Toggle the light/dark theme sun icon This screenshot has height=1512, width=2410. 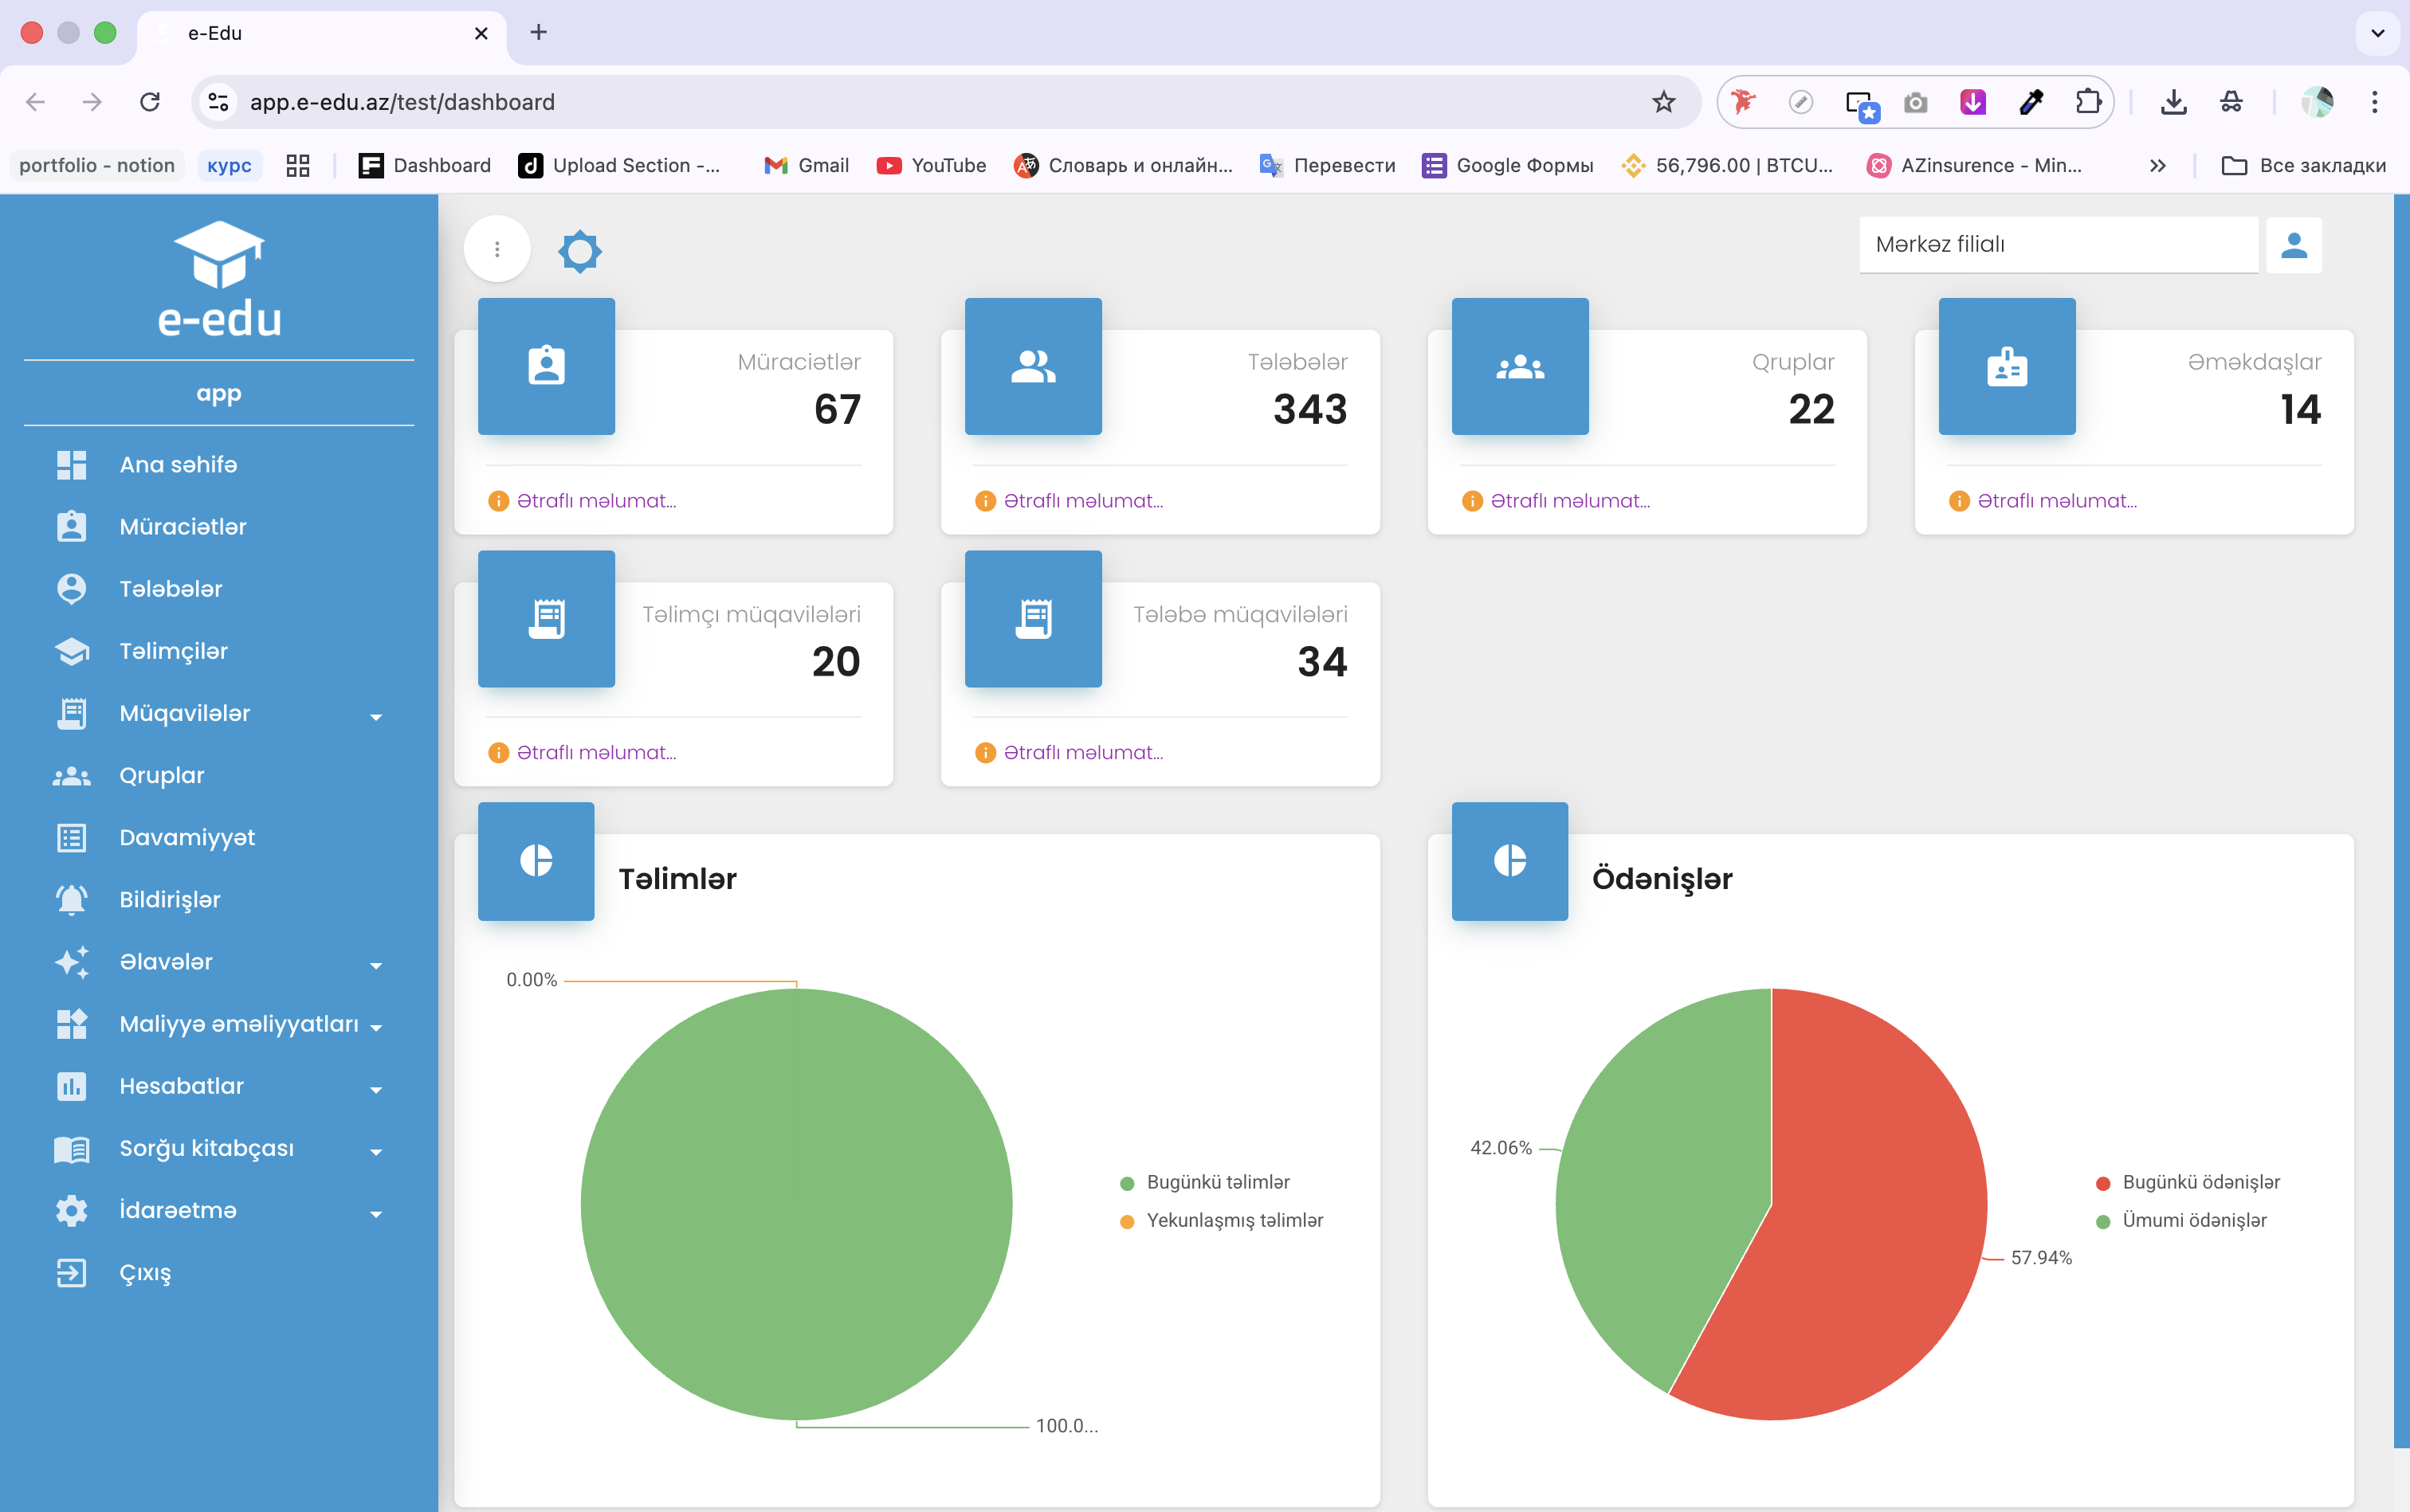[579, 251]
